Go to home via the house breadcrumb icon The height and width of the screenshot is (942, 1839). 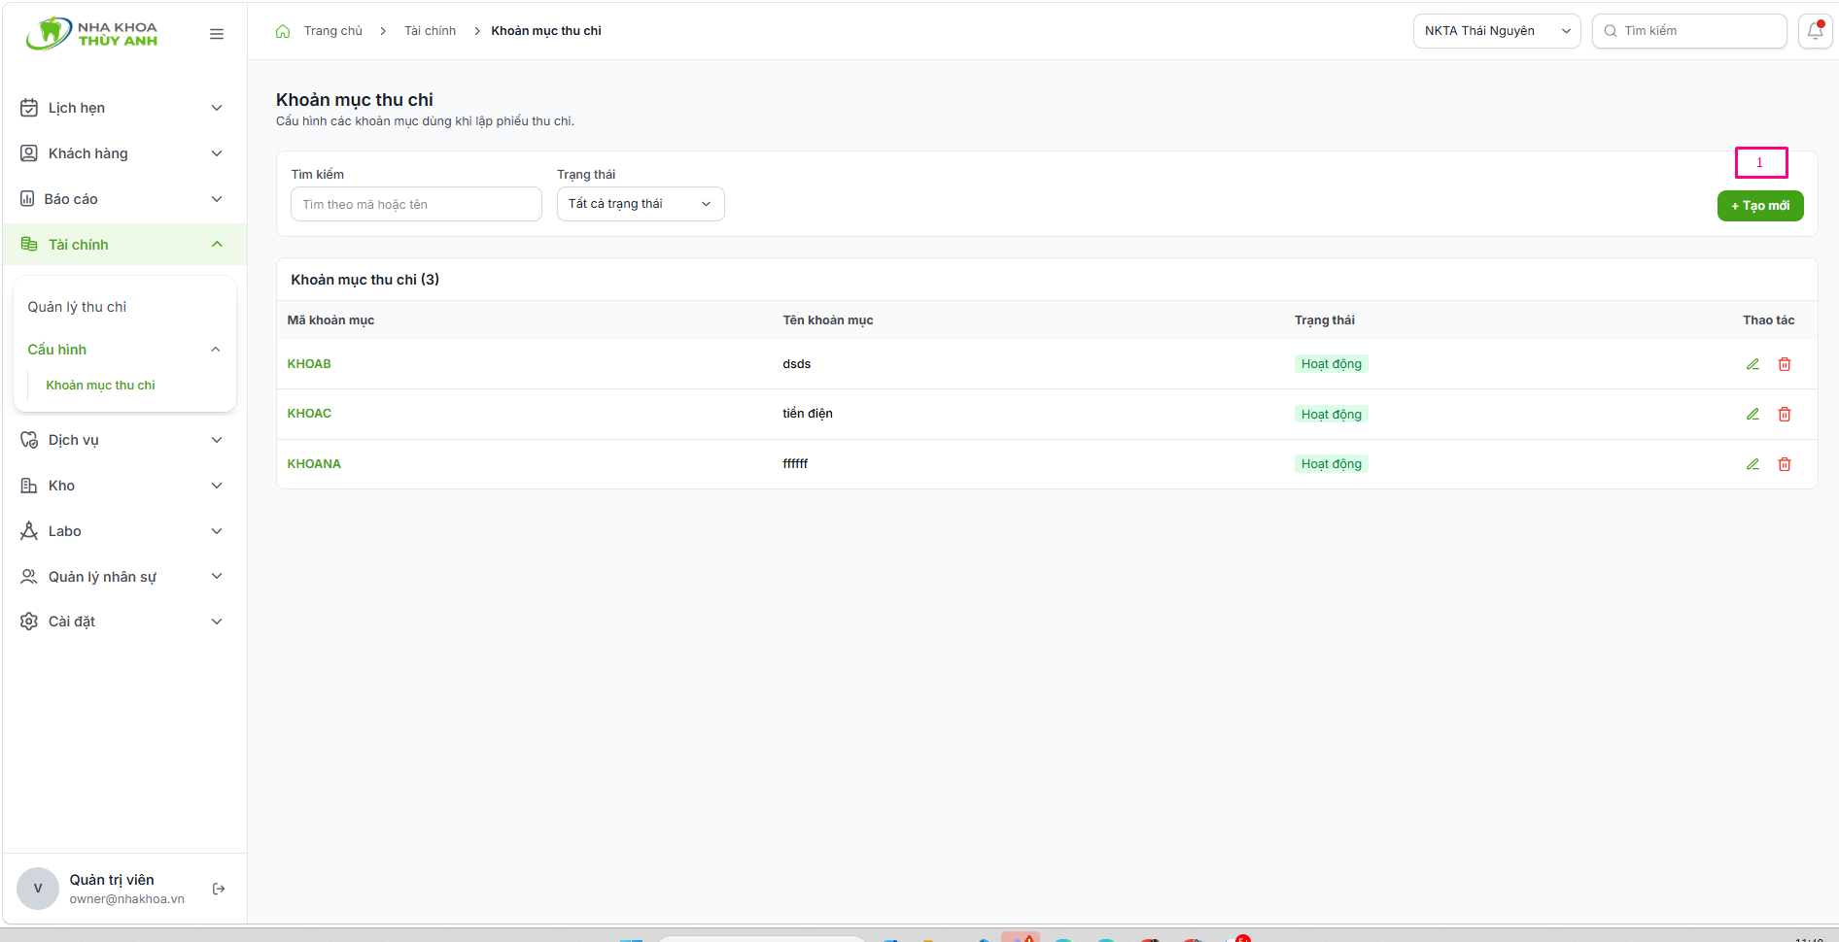[x=283, y=31]
